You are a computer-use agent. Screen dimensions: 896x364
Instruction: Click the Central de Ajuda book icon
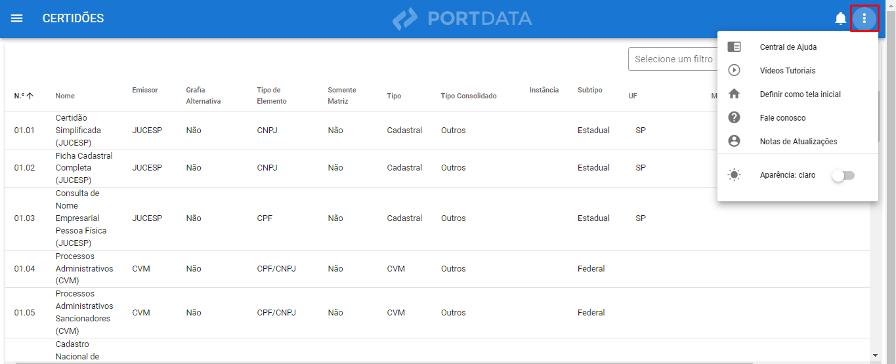click(x=735, y=47)
